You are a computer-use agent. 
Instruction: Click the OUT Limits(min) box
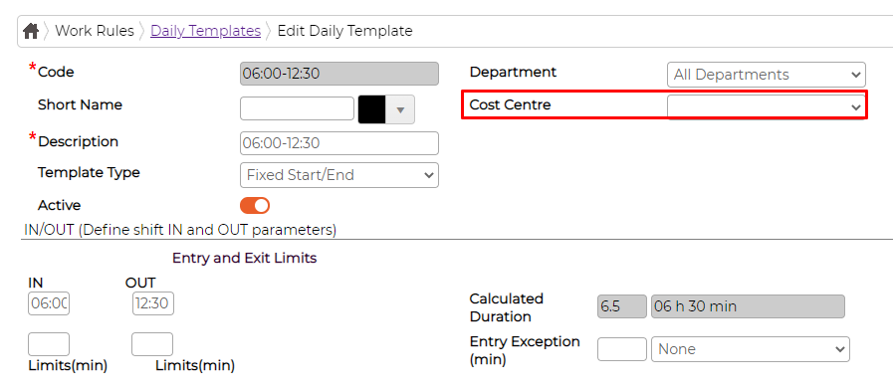pos(152,344)
